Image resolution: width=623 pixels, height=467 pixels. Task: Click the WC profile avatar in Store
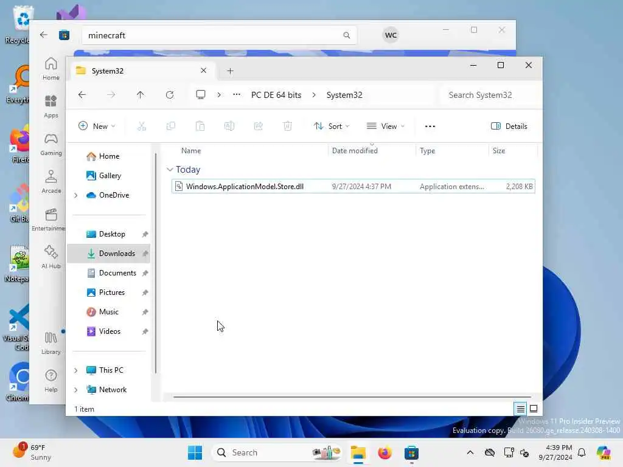[391, 35]
